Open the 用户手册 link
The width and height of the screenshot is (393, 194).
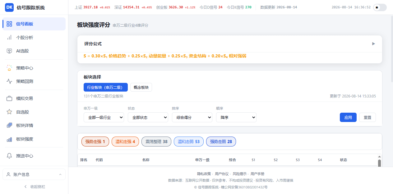[257, 174]
